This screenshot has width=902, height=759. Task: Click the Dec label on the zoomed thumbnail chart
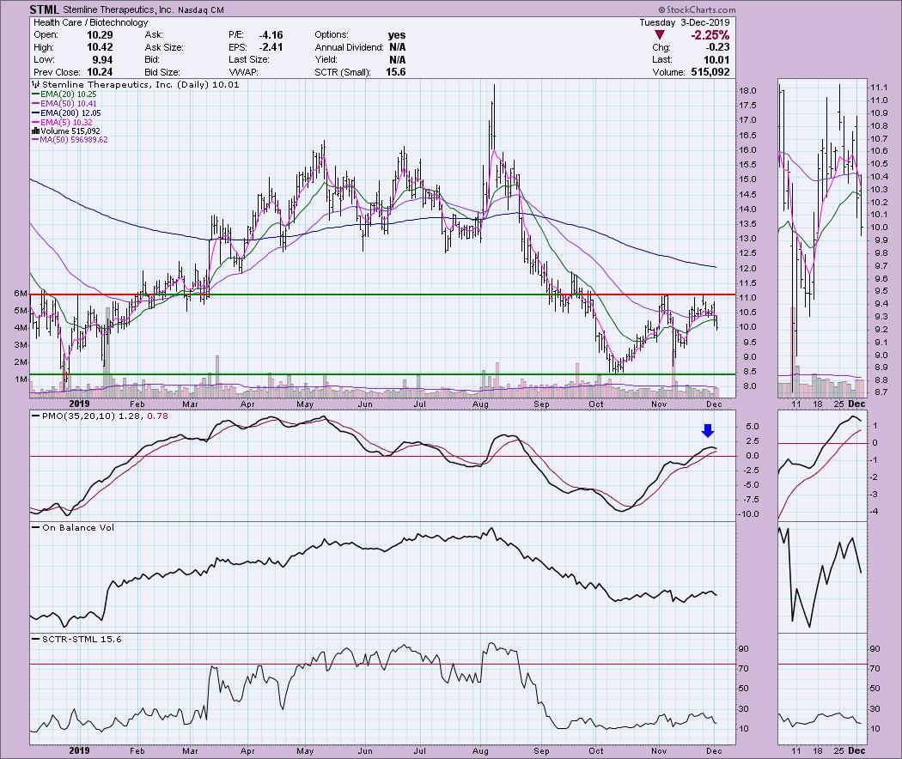(x=858, y=403)
